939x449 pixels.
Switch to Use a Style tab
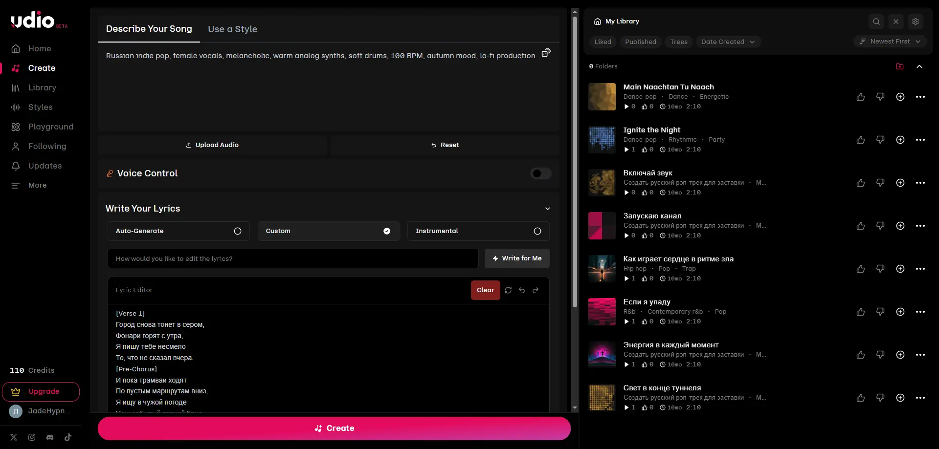(232, 29)
